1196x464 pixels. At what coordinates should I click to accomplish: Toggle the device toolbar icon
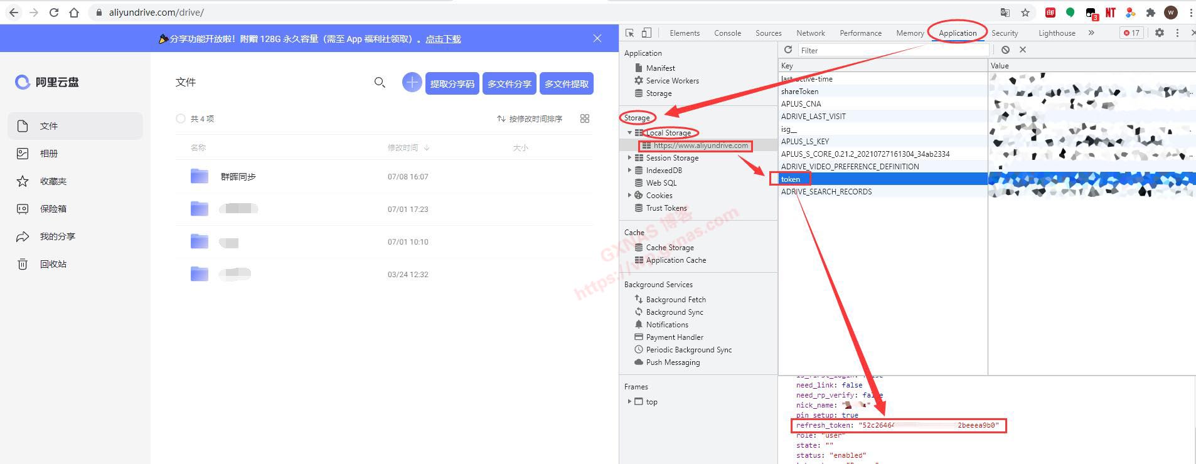(647, 33)
